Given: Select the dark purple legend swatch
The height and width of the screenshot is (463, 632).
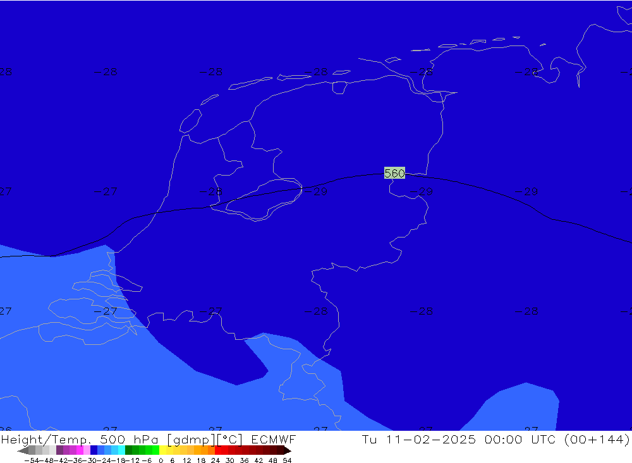Looking at the screenshot, I should 59,450.
